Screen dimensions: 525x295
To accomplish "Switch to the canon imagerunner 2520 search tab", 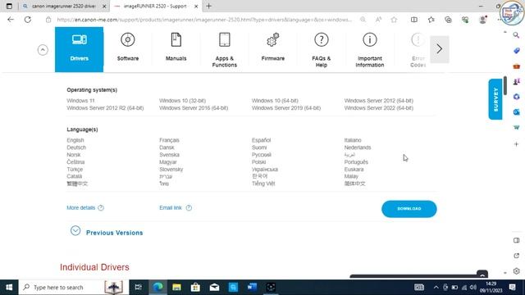I will coord(63,6).
